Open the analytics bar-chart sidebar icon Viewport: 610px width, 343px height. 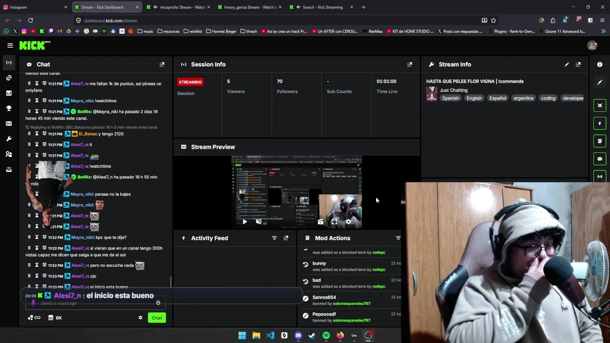[x=9, y=93]
